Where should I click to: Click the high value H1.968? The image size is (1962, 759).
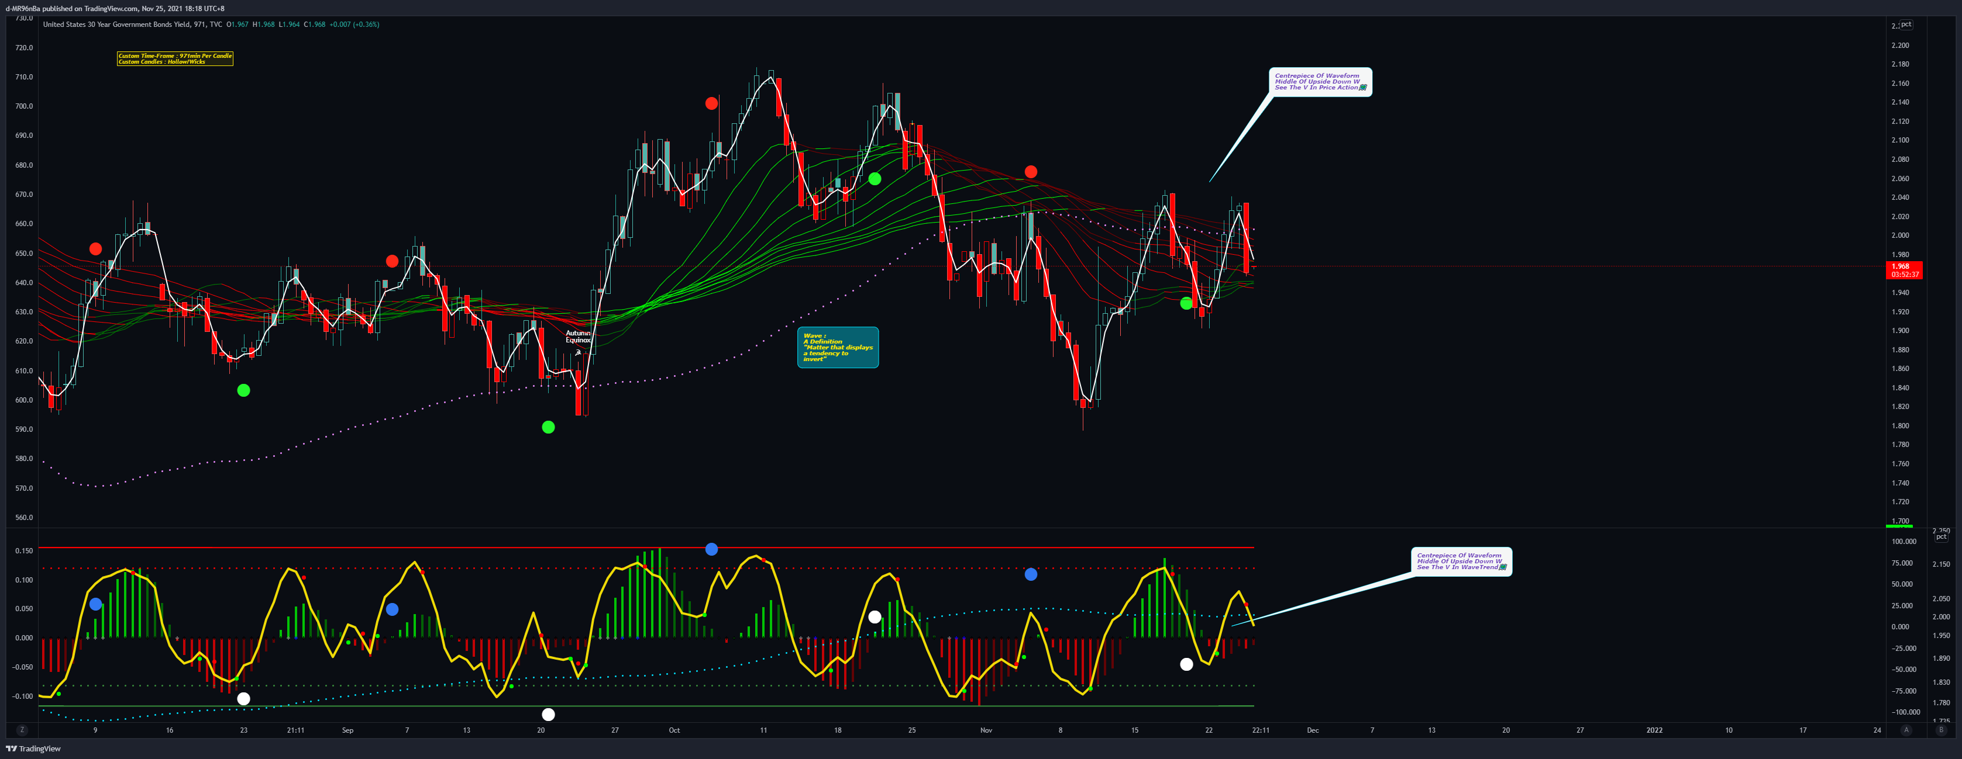(x=263, y=25)
